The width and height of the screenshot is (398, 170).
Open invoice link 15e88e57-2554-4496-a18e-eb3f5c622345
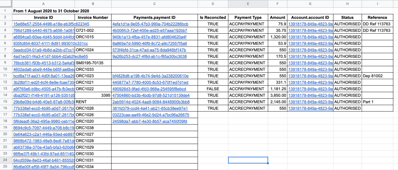[x=51, y=24]
